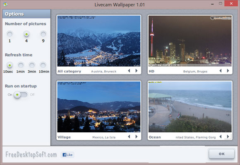Show previous Ocean webcam

[221, 136]
